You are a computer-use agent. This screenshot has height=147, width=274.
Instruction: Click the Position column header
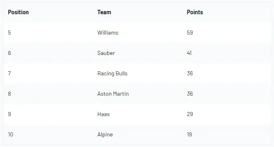[x=18, y=12]
